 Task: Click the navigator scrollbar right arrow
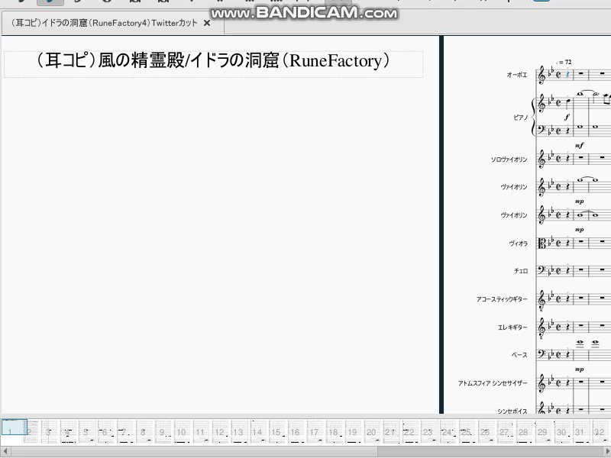click(606, 451)
